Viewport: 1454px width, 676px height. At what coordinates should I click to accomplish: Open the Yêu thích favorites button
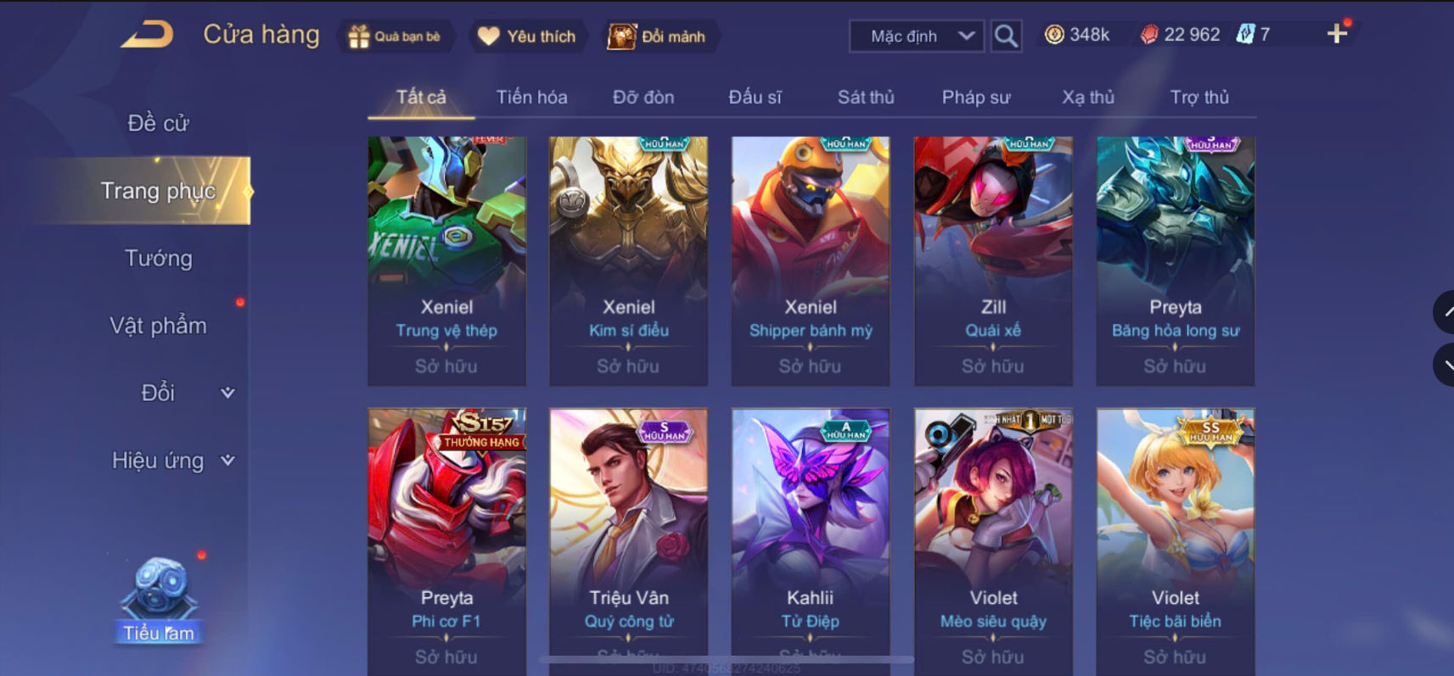pos(527,36)
